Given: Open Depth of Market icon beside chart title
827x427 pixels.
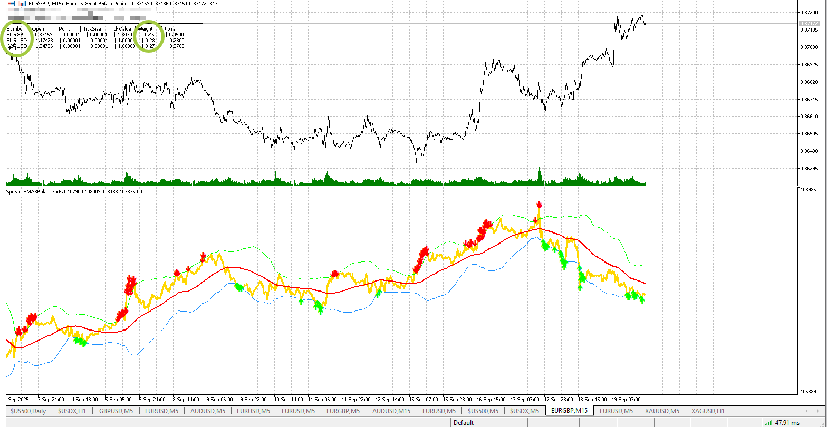Looking at the screenshot, I should [x=11, y=4].
